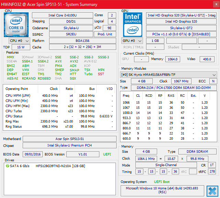Click the BIOS Date 09/01/2016 field

click(x=33, y=154)
